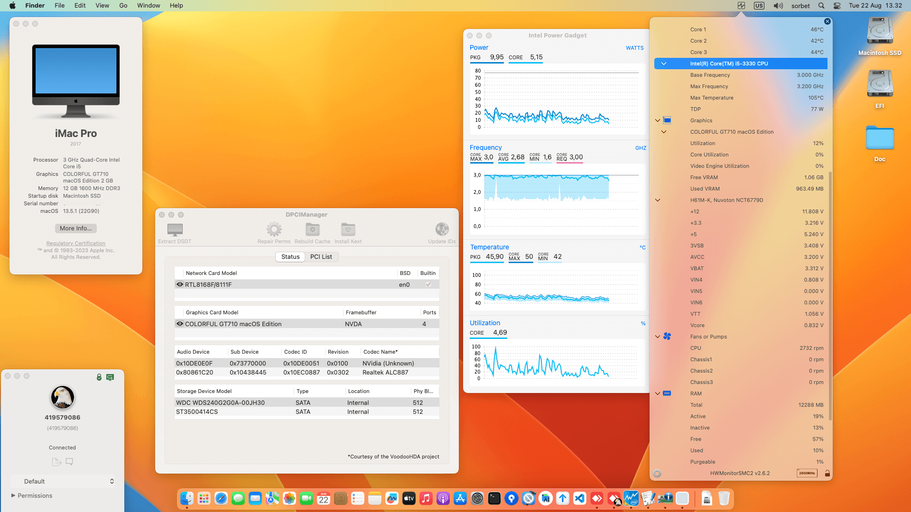Open the Regulatory Certification link
The height and width of the screenshot is (512, 911).
click(76, 243)
